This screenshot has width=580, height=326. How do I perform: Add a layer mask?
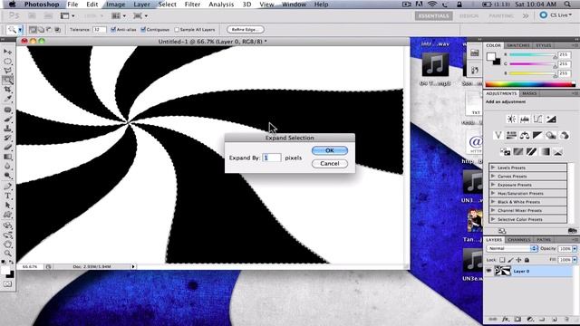pos(517,319)
